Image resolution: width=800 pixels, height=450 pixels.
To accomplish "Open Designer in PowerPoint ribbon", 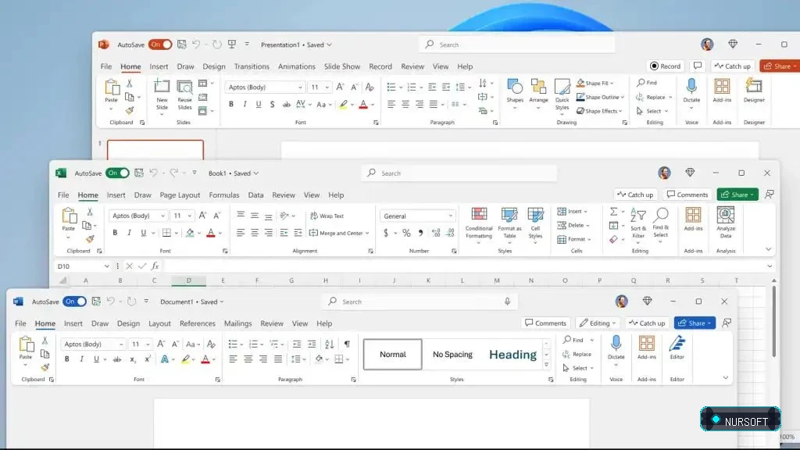I will pos(754,91).
